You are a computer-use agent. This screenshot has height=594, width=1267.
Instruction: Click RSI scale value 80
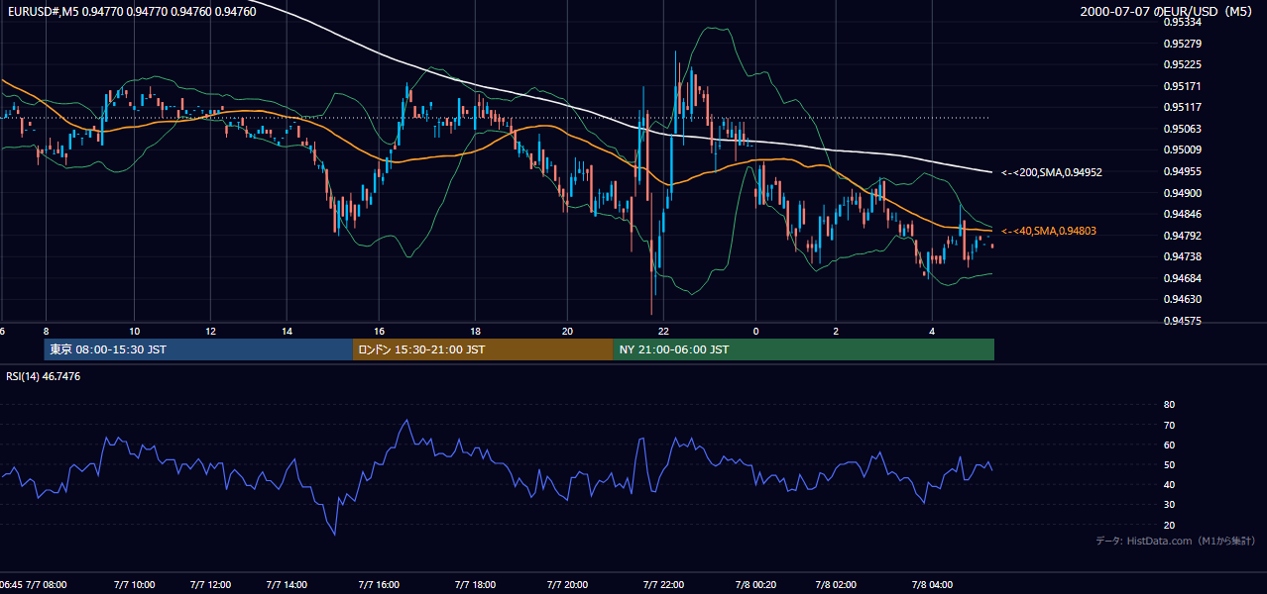pyautogui.click(x=1169, y=405)
